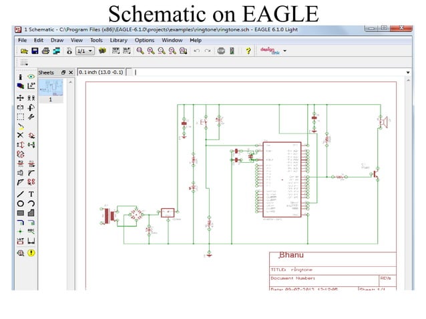Select the Add part tool
Screen dimensions: 426x319
[x=31, y=135]
